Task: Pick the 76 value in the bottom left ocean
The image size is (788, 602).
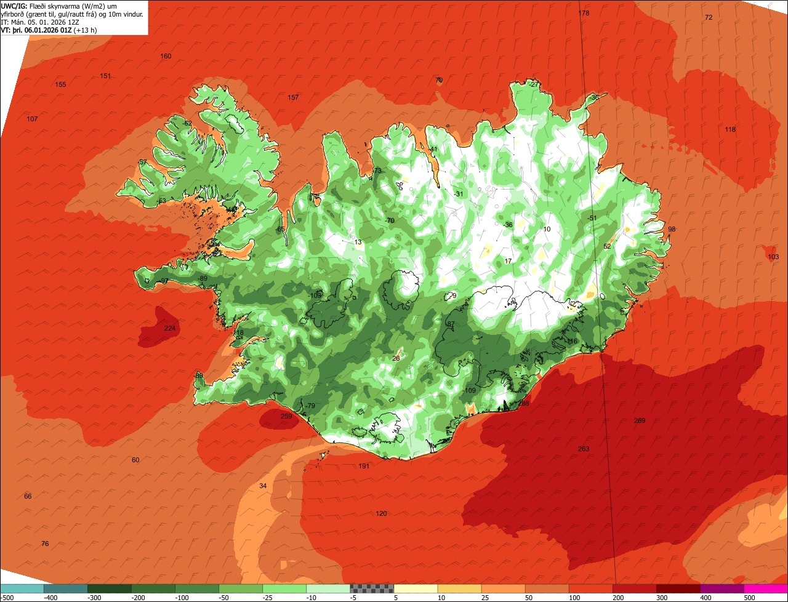Action: [x=45, y=544]
